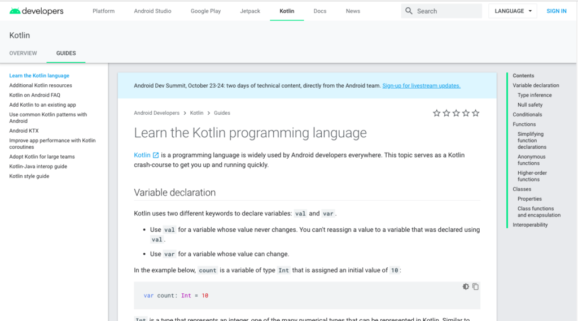Rate the page four stars
Screen dimensions: 578x321
pyautogui.click(x=466, y=113)
